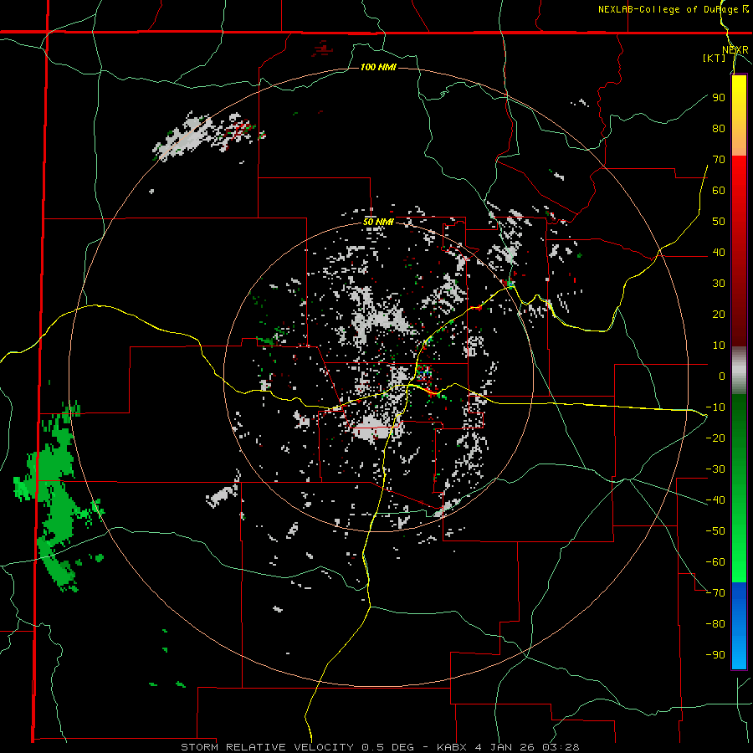Click the 20 value on velocity scale
The image size is (753, 753).
(719, 314)
